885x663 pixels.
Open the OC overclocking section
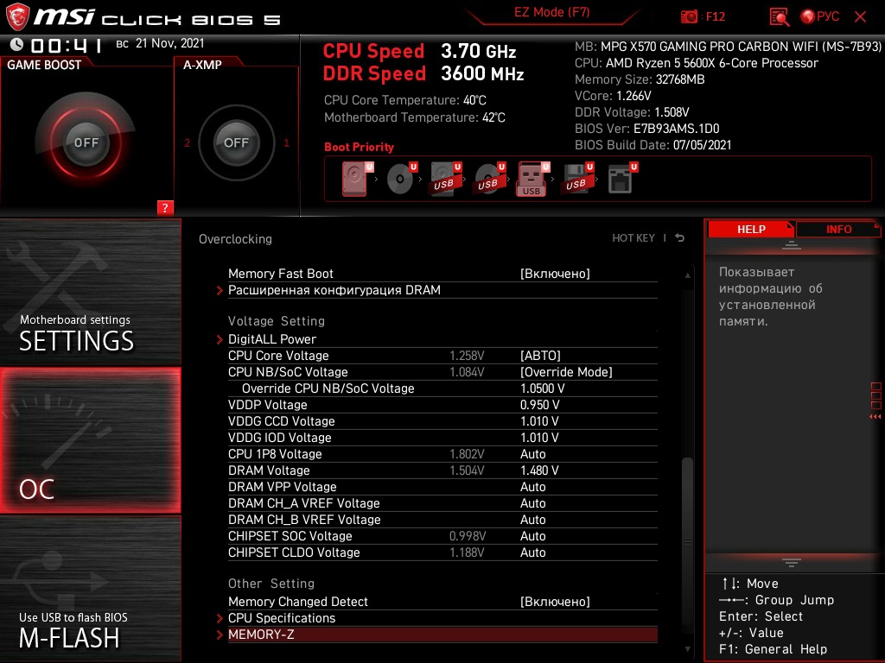(90, 440)
